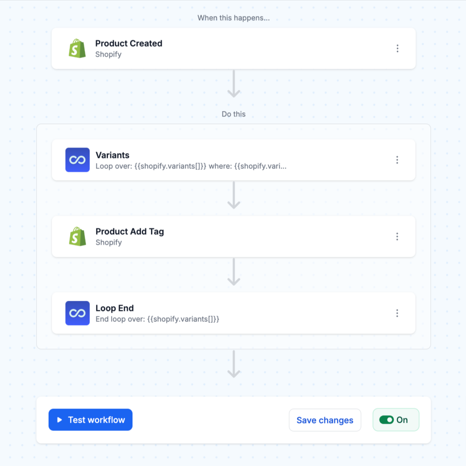Click the Shopify icon on Product Created step
466x466 pixels.
(x=77, y=48)
